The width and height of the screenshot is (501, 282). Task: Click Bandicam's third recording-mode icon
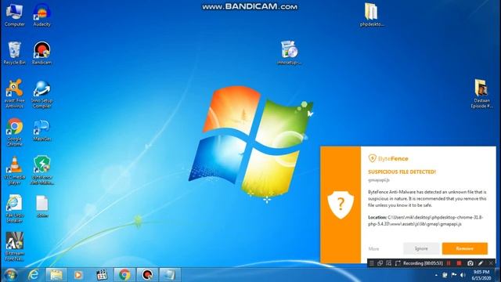point(388,263)
